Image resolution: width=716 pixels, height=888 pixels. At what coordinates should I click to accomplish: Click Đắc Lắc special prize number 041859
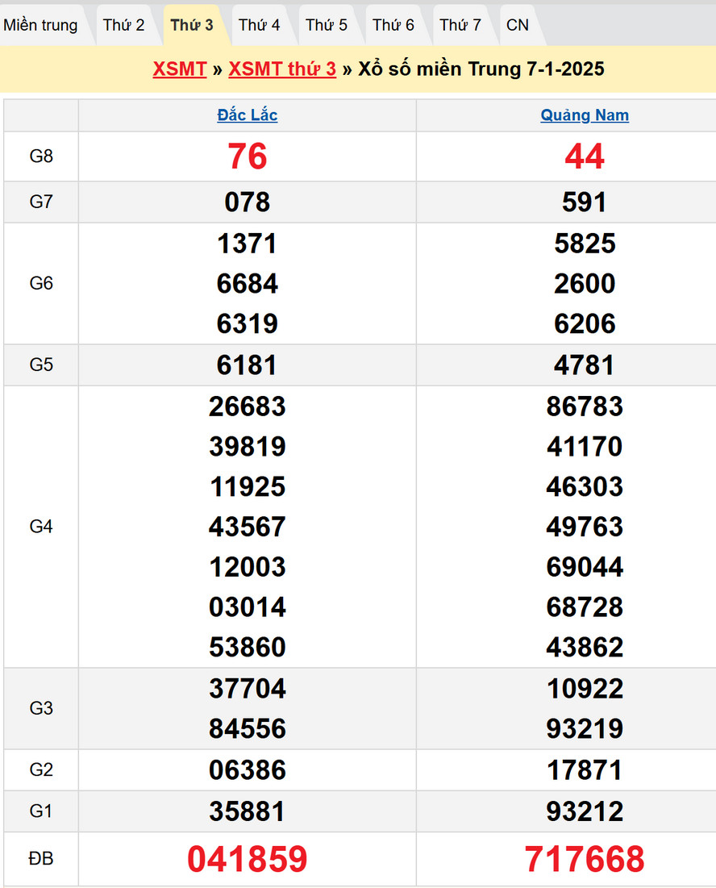pos(248,860)
